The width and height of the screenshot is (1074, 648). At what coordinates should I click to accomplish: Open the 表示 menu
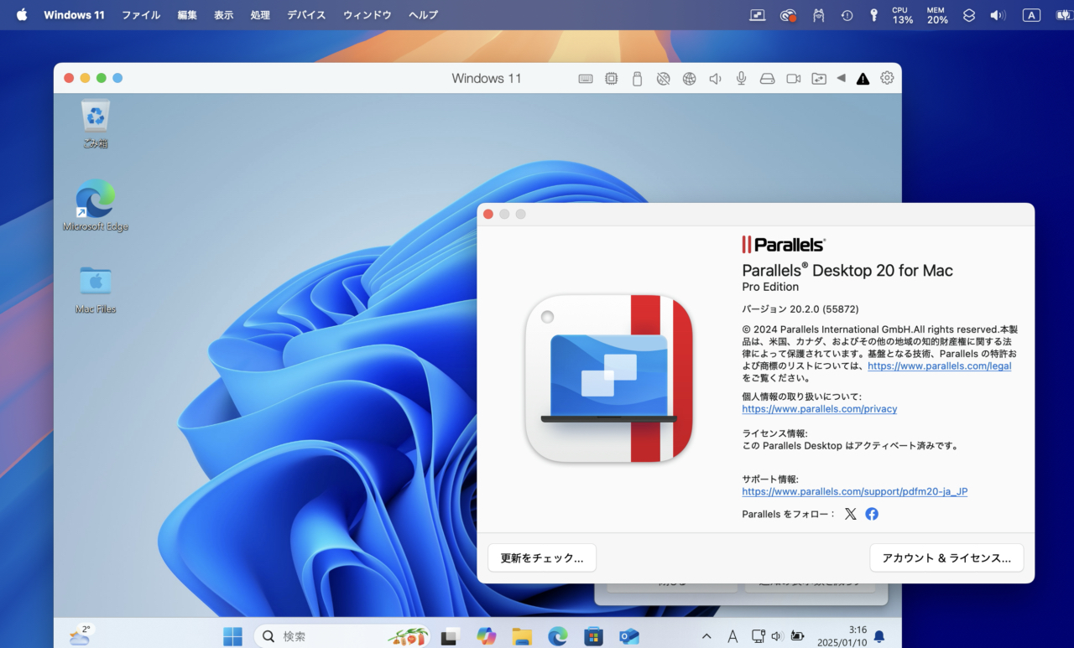point(224,15)
